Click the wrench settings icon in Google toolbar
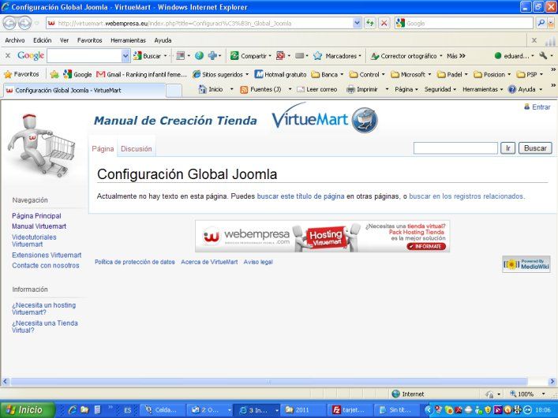Viewport: 558px width, 418px height. pos(543,56)
